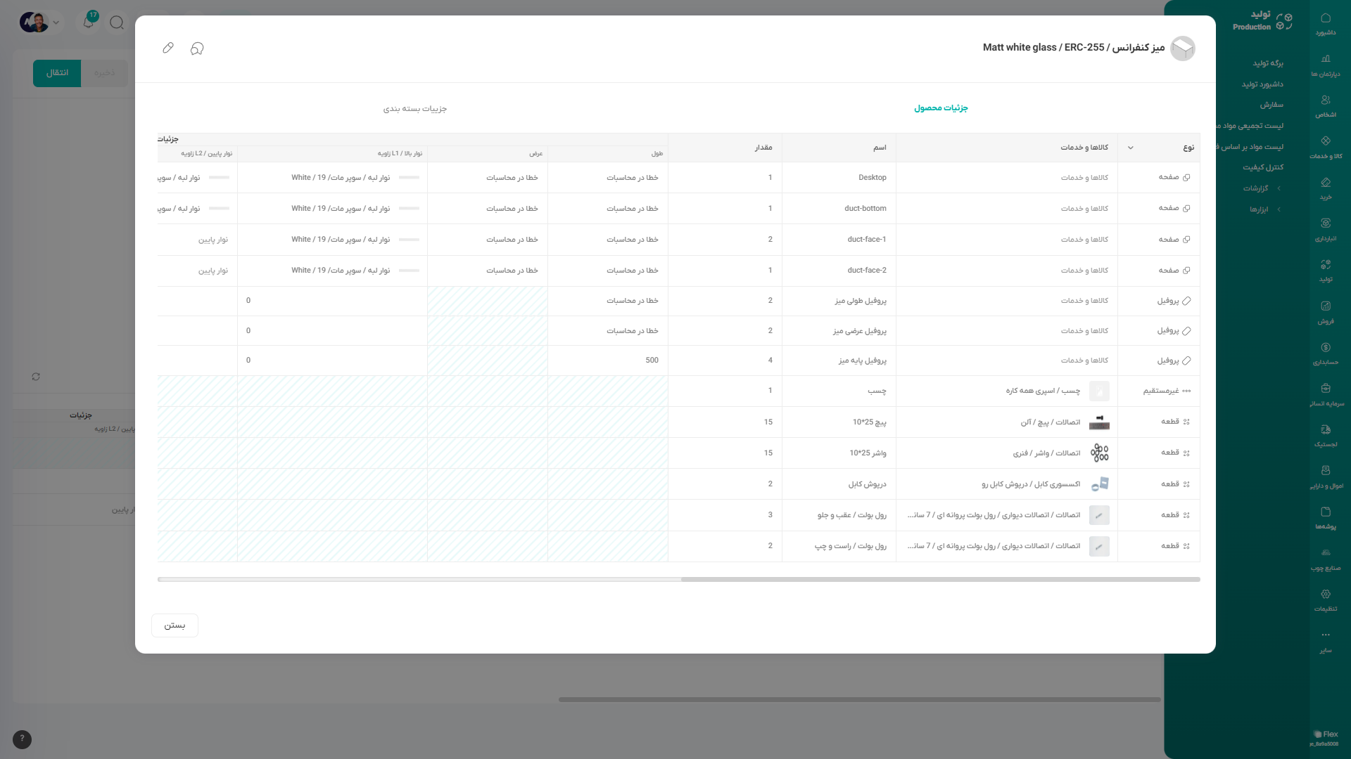Click the table's horizontal scrollbar
The width and height of the screenshot is (1351, 759).
click(x=940, y=580)
